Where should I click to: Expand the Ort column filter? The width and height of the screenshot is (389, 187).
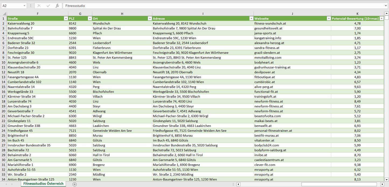point(150,19)
